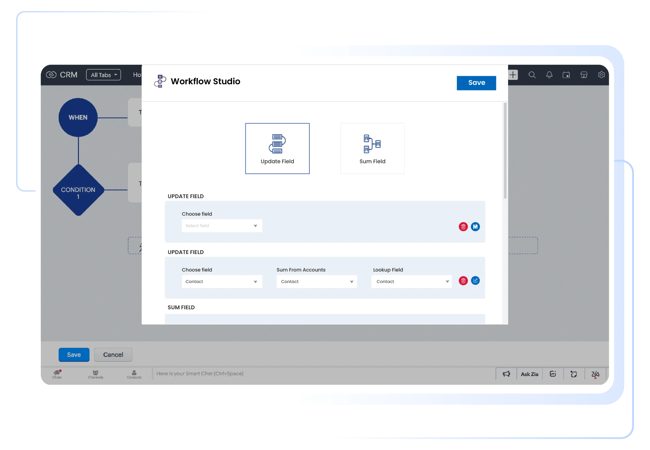Open the Lookup Field Contact dropdown
The width and height of the screenshot is (650, 450).
pyautogui.click(x=411, y=281)
